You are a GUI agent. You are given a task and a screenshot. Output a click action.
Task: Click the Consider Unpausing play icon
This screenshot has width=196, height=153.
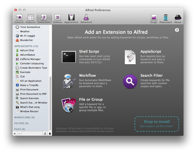(x=17, y=63)
